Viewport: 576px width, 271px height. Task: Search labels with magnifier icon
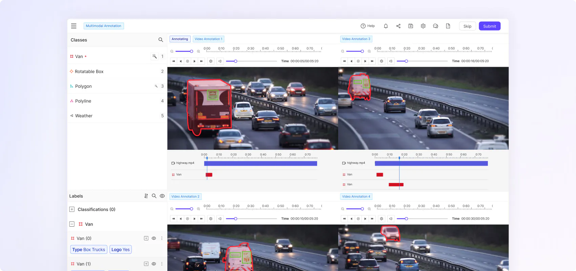154,196
